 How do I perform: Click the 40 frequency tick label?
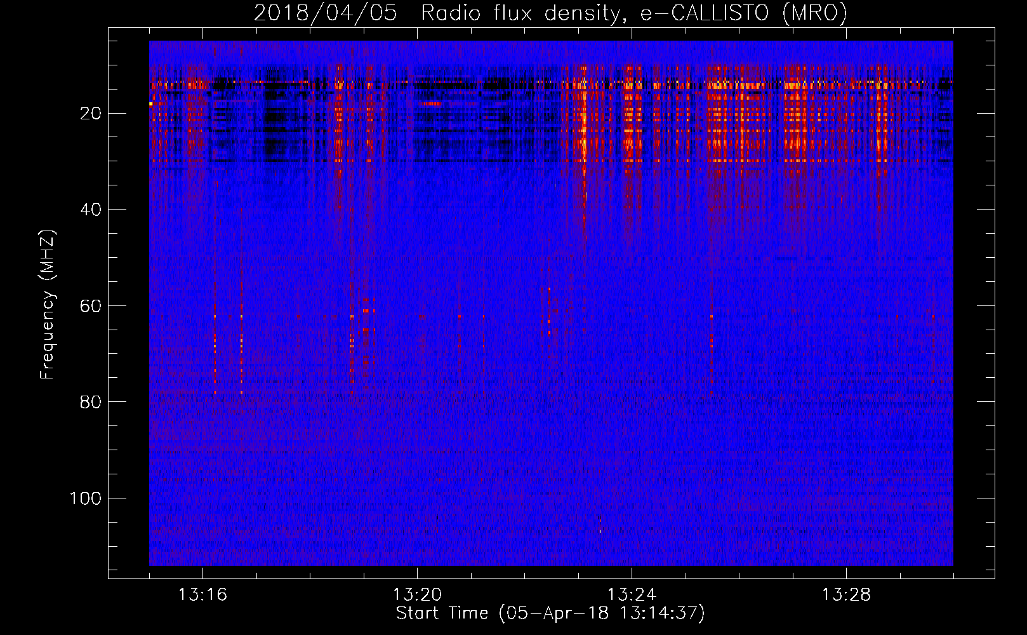pyautogui.click(x=91, y=210)
